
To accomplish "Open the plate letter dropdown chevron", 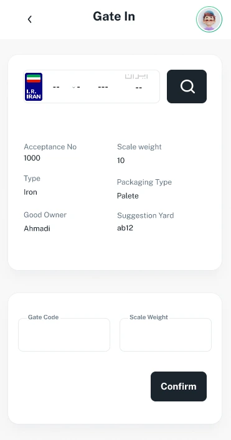I will (74, 87).
